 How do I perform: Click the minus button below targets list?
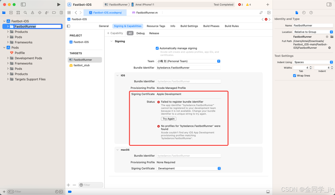74,185
